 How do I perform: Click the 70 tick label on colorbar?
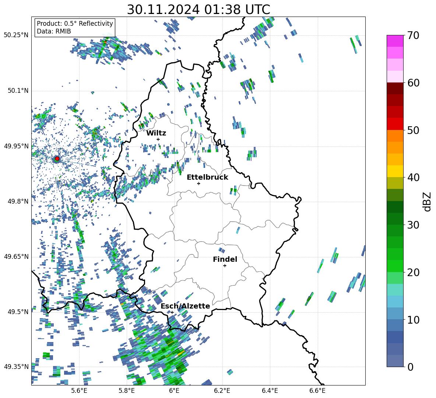pyautogui.click(x=413, y=35)
